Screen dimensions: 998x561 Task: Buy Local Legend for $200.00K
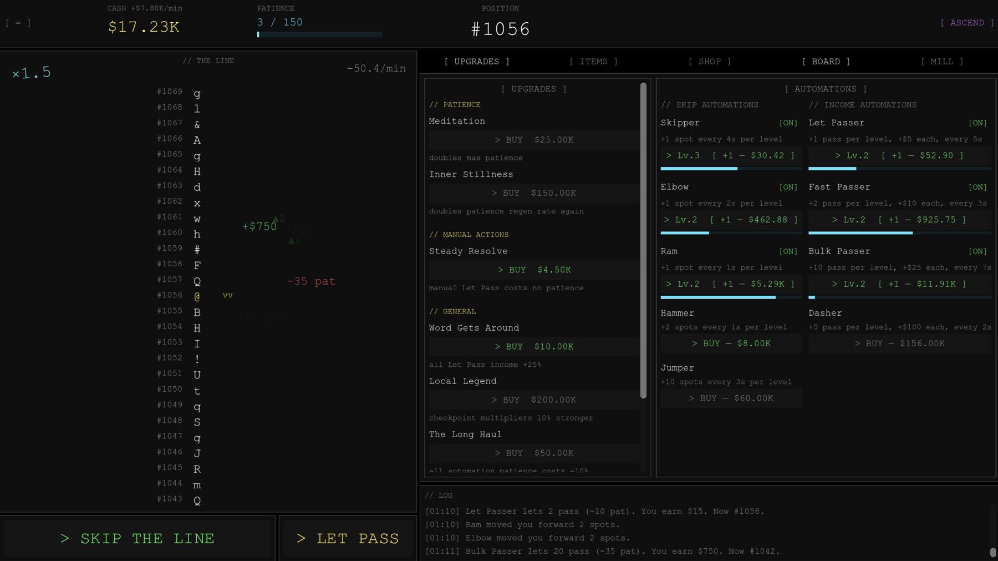[x=534, y=400]
